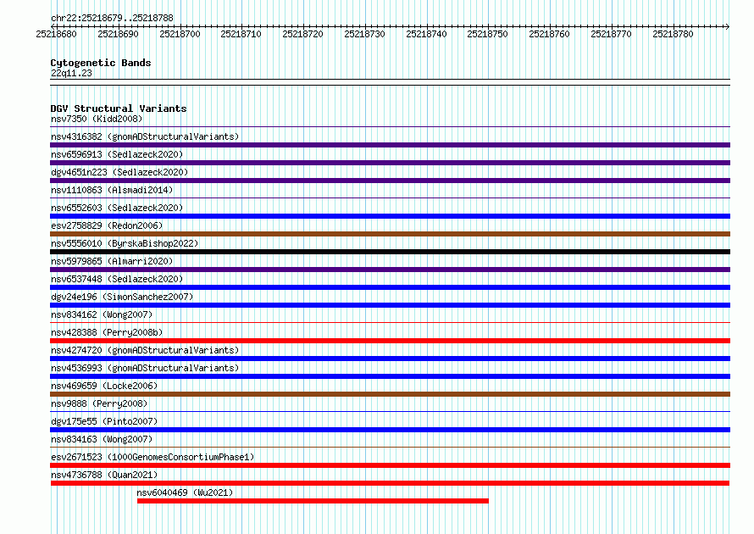
Task: Click ruler position 25218730
Action: click(x=364, y=34)
